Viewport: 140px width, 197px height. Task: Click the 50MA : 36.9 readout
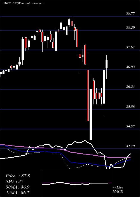[18, 187]
